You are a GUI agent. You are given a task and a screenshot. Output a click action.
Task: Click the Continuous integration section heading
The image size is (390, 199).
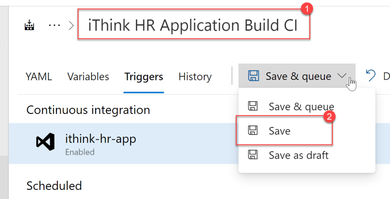coord(88,110)
